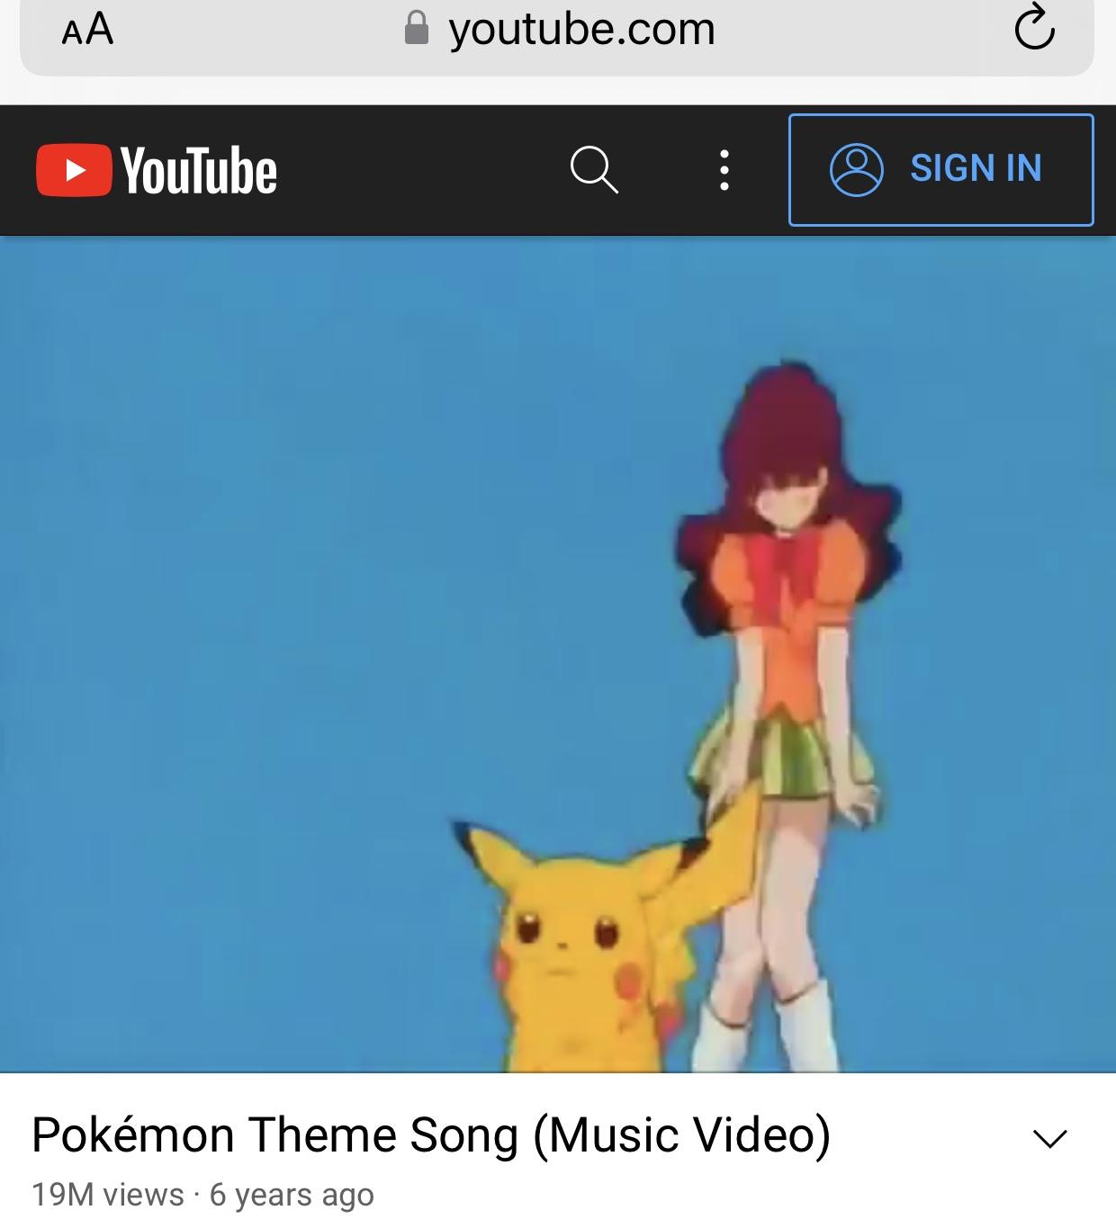The image size is (1116, 1228).
Task: Expand the video description chevron
Action: point(1049,1138)
